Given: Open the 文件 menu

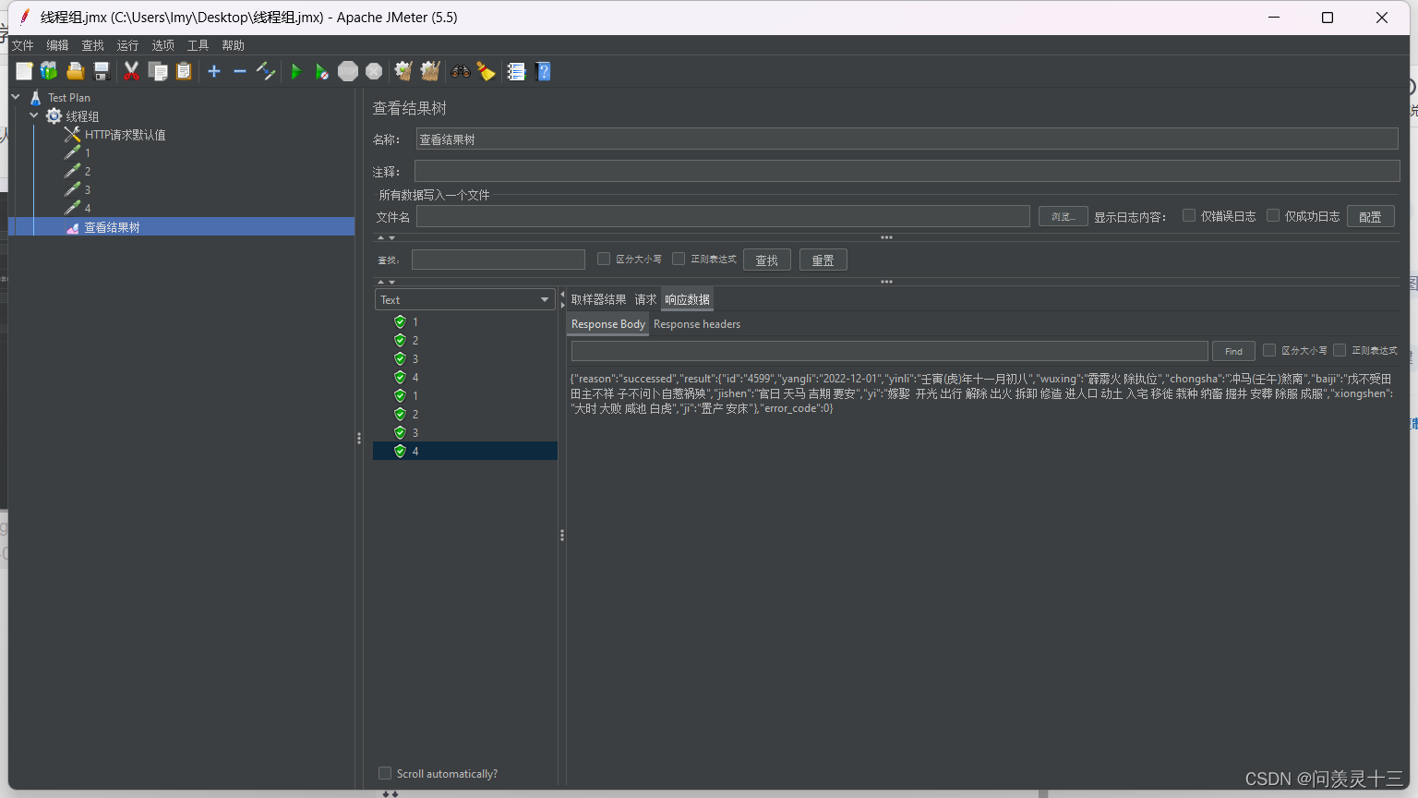Looking at the screenshot, I should 22,45.
